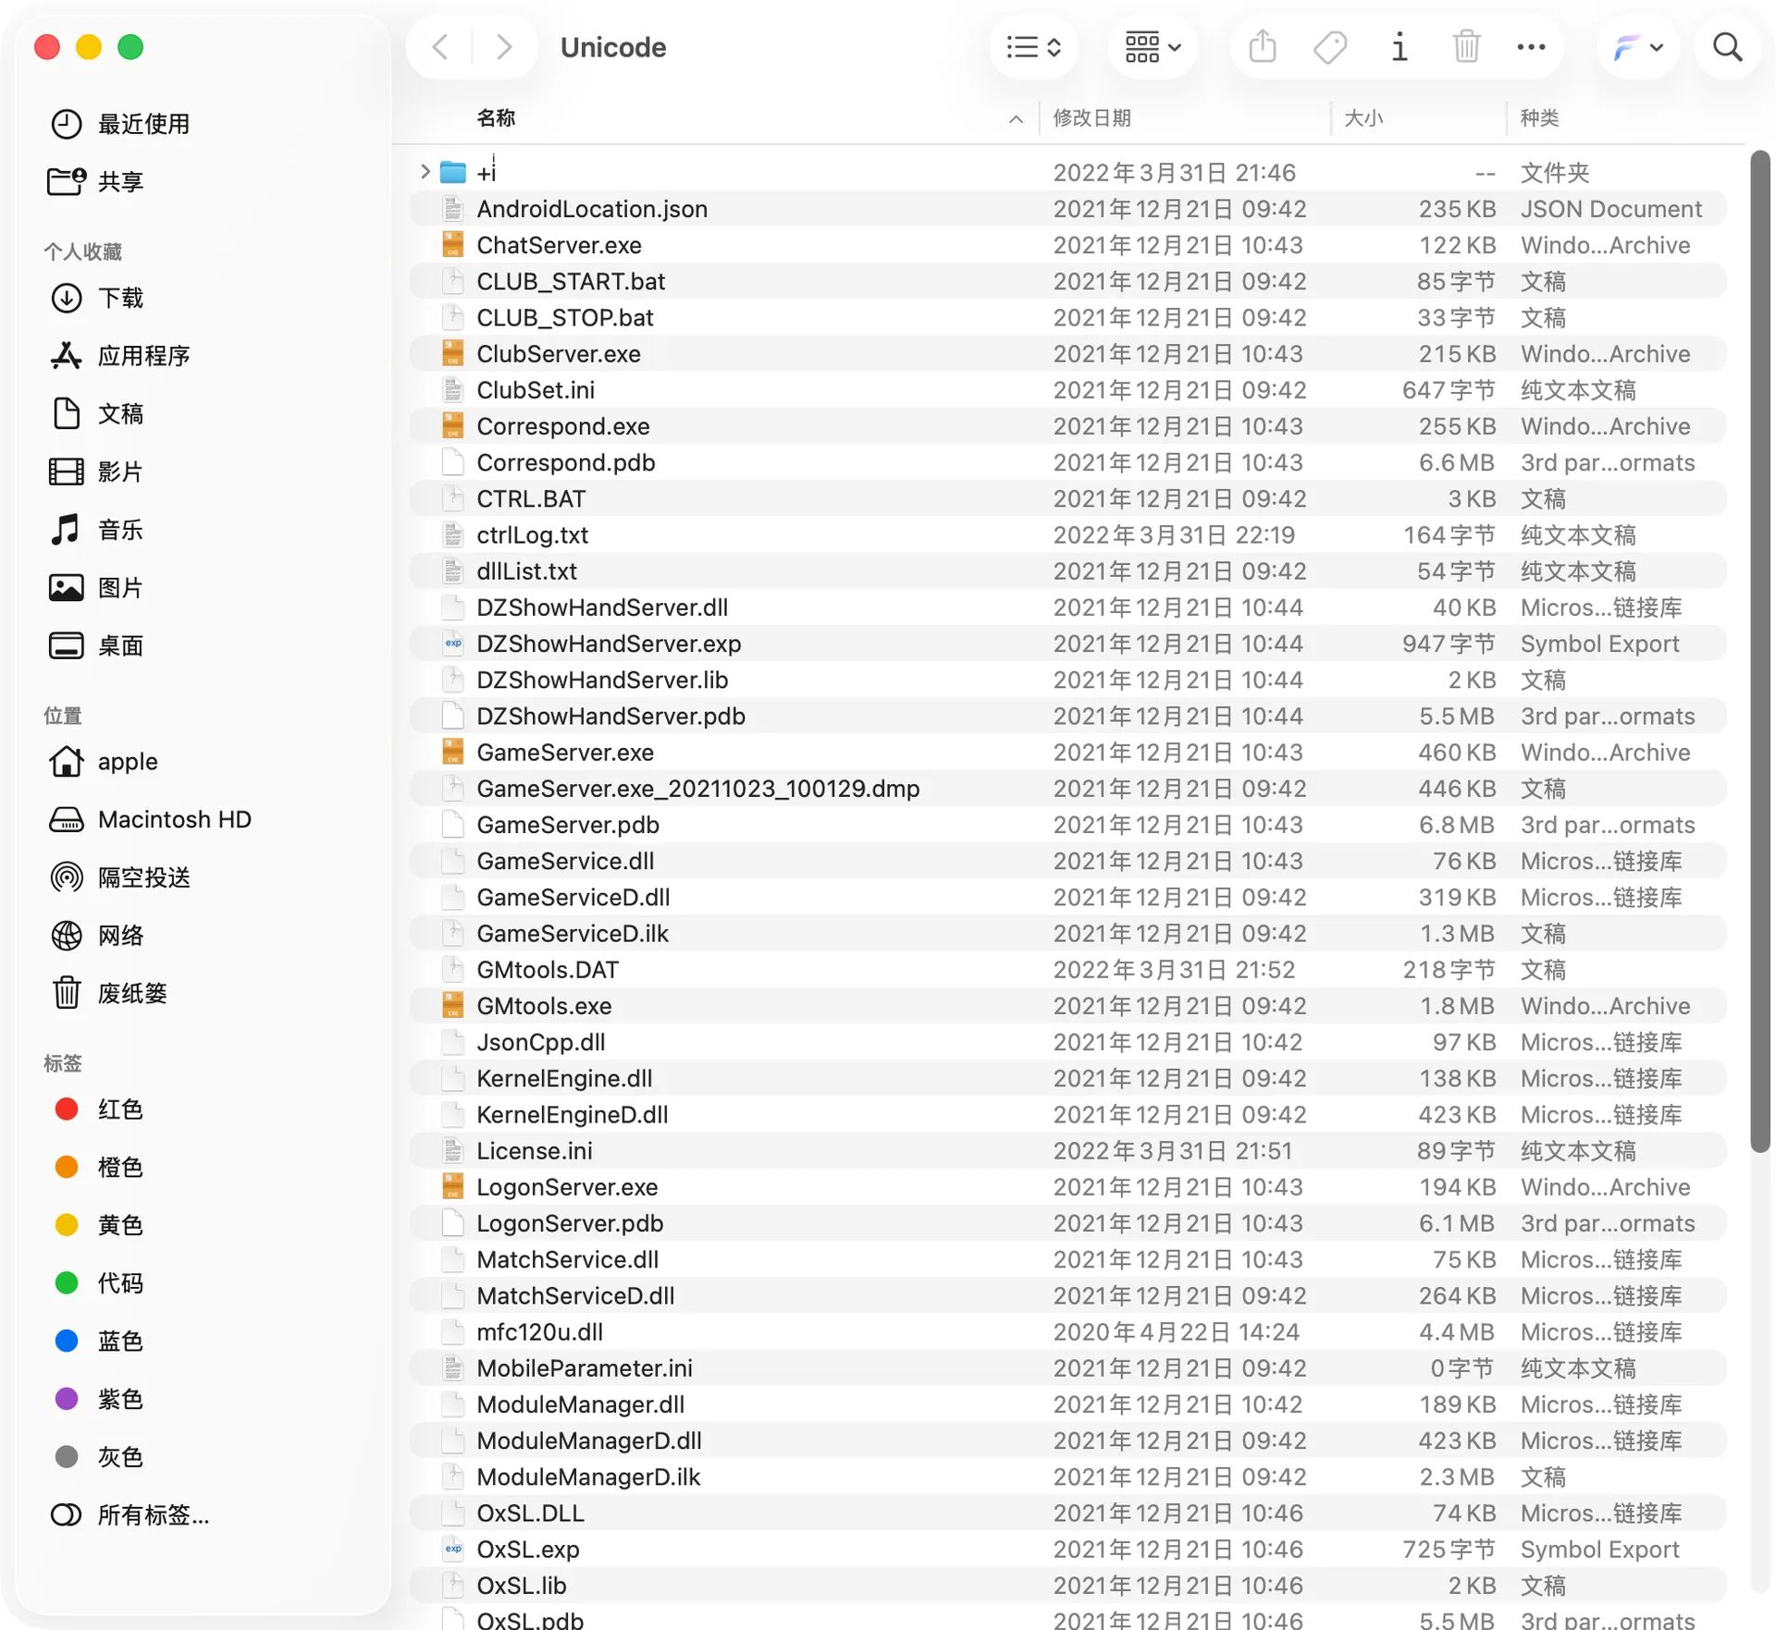Open 废纸篓 trash in sidebar
Viewport: 1776px width, 1630px height.
pos(109,993)
